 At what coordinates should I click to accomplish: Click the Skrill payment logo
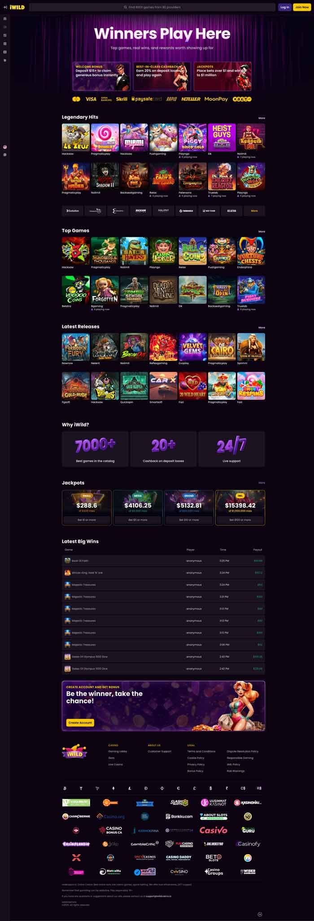click(x=122, y=99)
